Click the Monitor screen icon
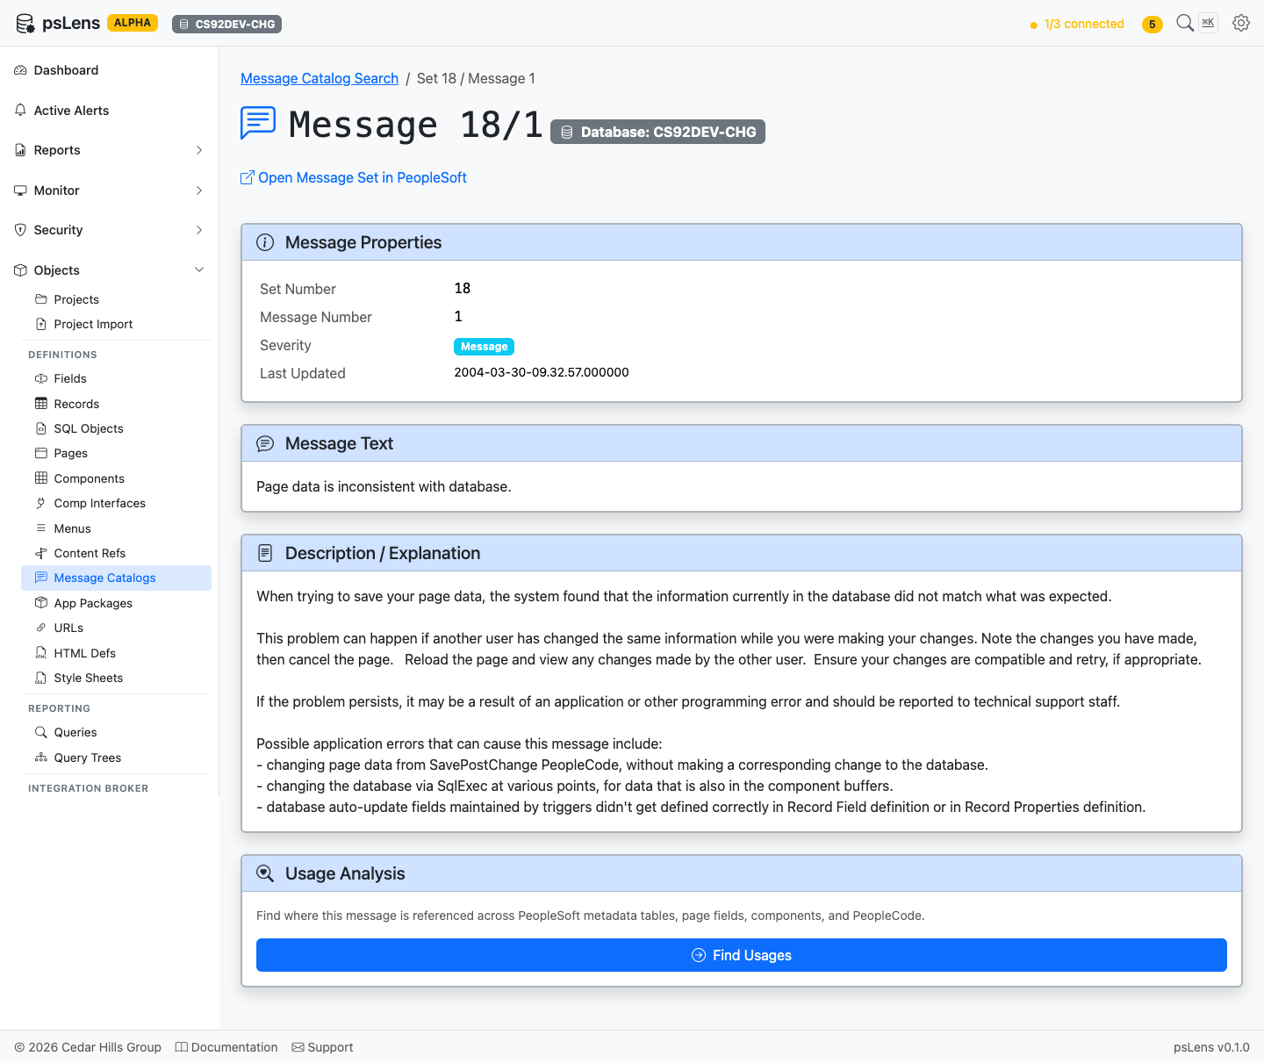 click(x=20, y=190)
